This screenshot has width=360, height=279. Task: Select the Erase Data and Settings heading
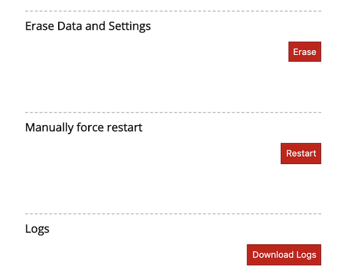tap(88, 26)
